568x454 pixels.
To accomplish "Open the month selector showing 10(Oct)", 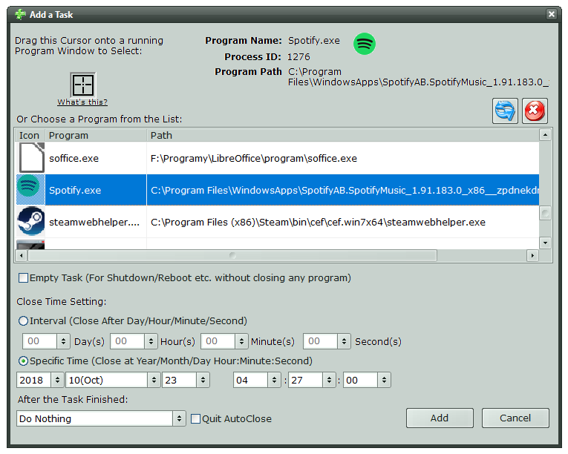I will point(113,380).
